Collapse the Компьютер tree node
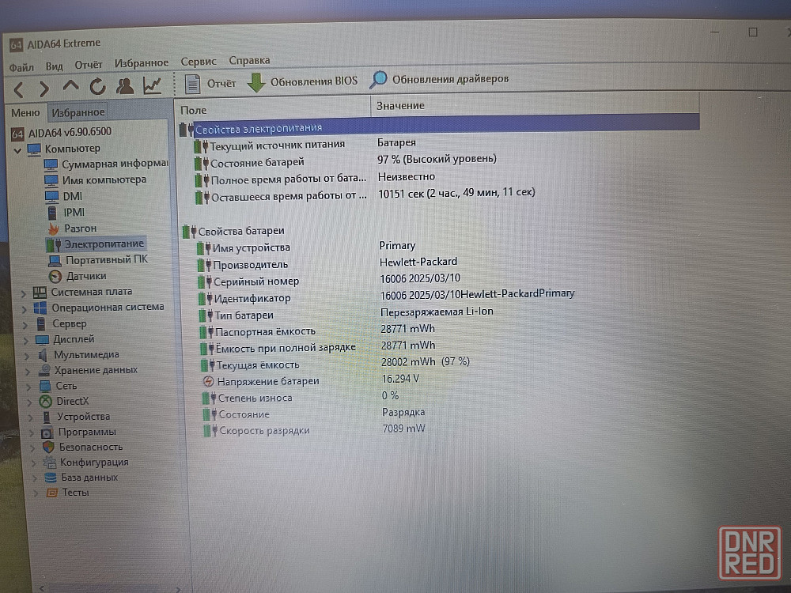The image size is (791, 593). tap(17, 150)
